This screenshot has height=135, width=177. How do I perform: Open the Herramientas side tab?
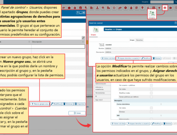coord(102,93)
